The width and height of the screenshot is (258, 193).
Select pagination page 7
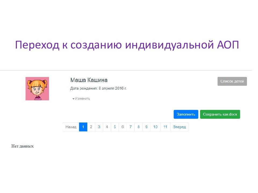click(x=131, y=127)
